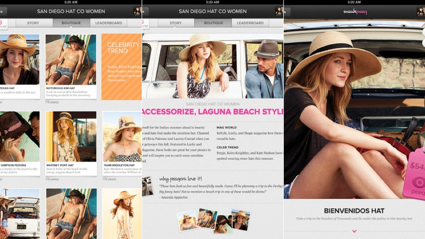The image size is (425, 239).
Task: Open Leaderboard tab on Story screen
Action: (x=250, y=23)
